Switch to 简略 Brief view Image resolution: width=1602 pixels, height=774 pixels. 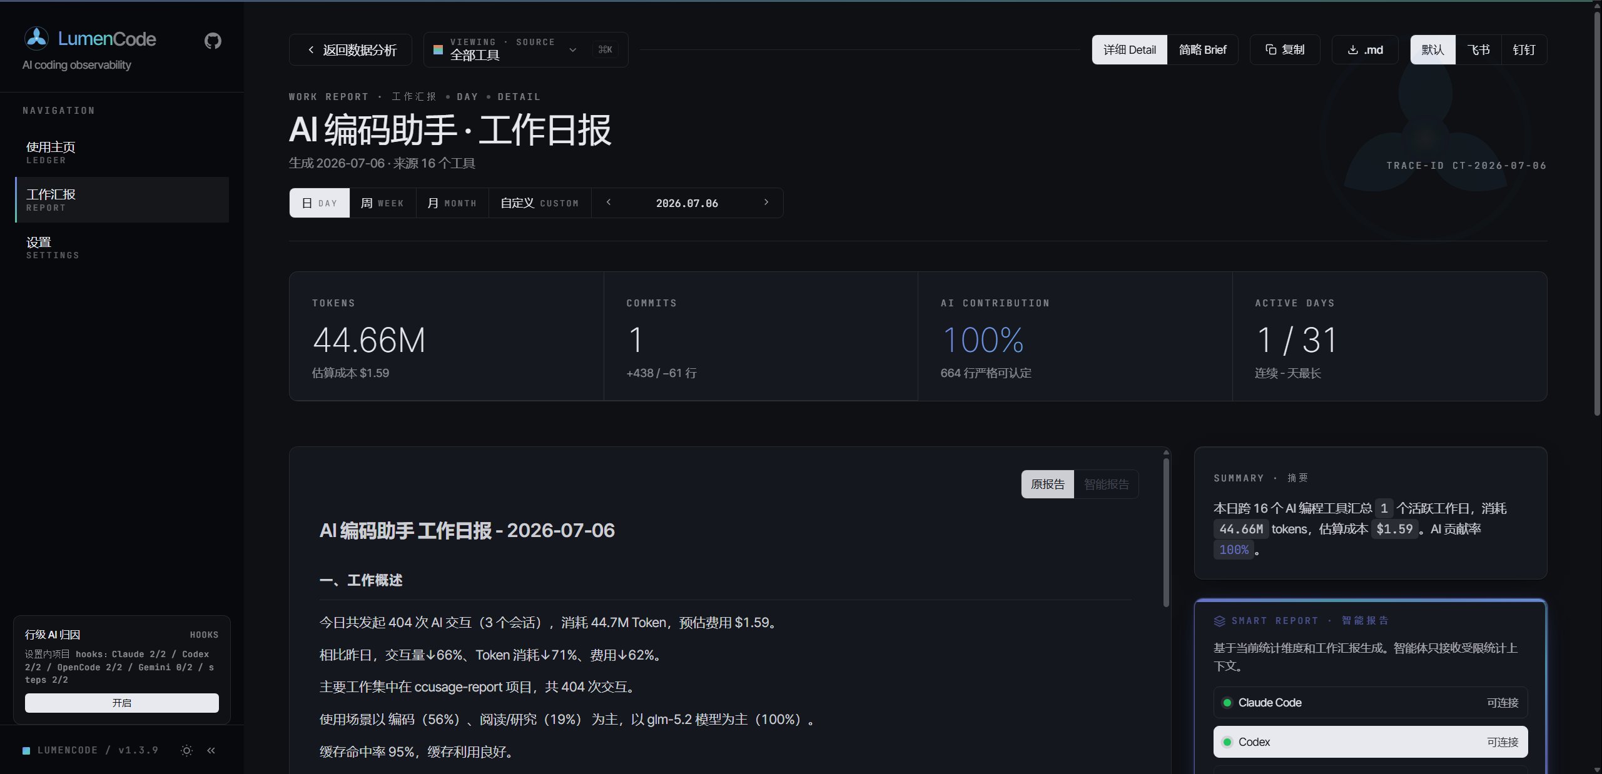coord(1202,49)
